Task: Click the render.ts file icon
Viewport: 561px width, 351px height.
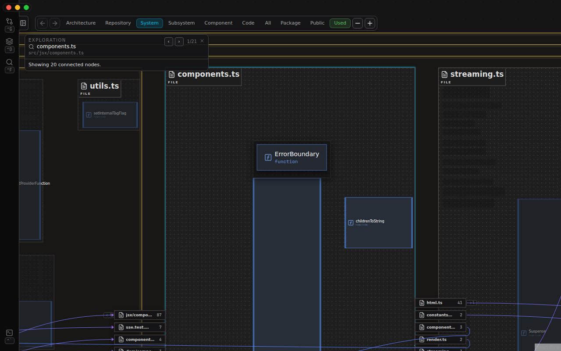Action: 422,340
